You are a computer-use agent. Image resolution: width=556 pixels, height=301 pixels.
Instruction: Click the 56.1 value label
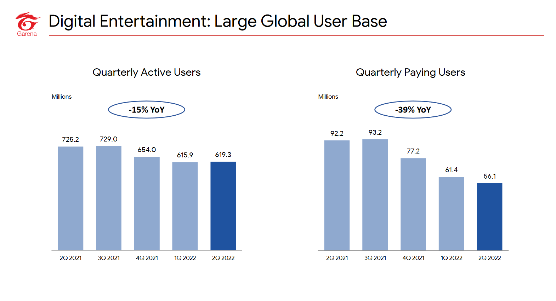(x=490, y=176)
